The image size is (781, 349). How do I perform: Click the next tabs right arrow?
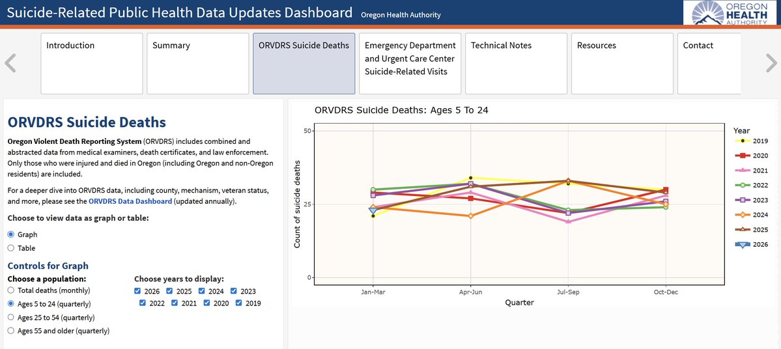pos(771,63)
